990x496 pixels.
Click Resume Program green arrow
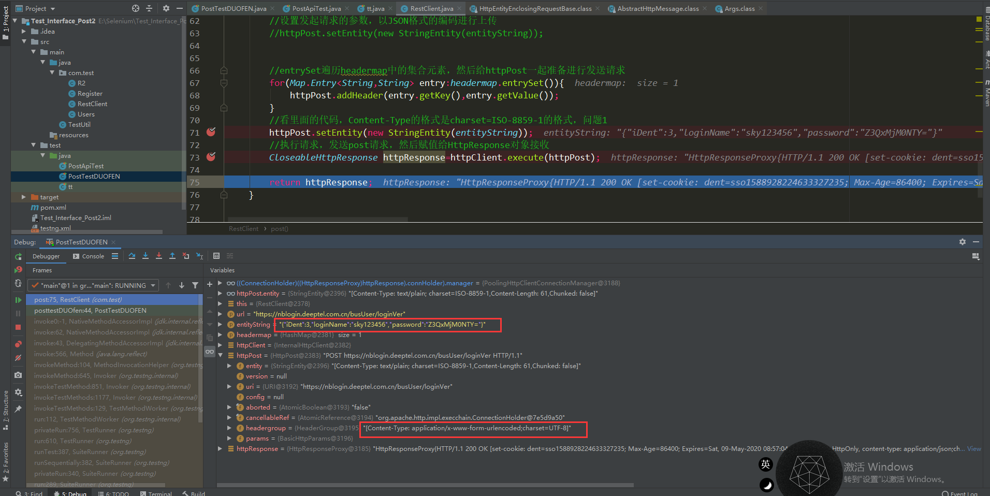(x=18, y=300)
